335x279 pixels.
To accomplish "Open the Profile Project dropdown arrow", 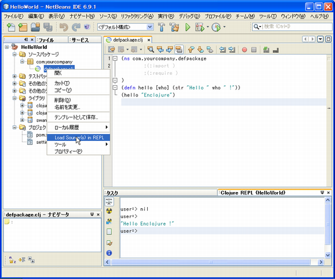I will [x=224, y=27].
